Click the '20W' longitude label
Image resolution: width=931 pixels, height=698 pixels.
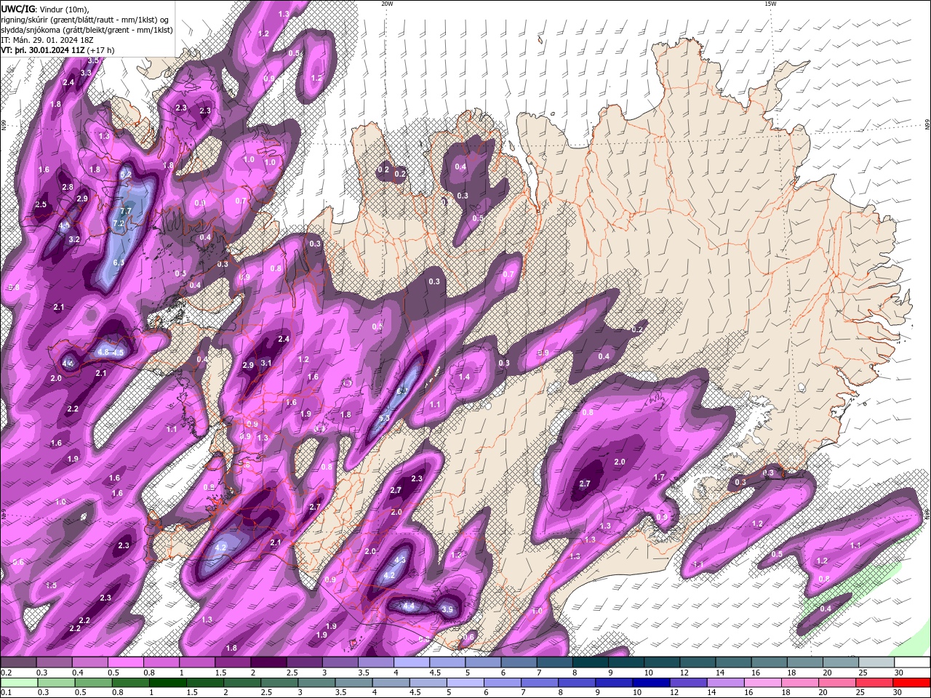pos(387,4)
